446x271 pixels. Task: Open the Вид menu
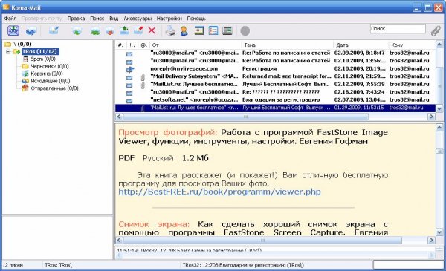coord(114,18)
